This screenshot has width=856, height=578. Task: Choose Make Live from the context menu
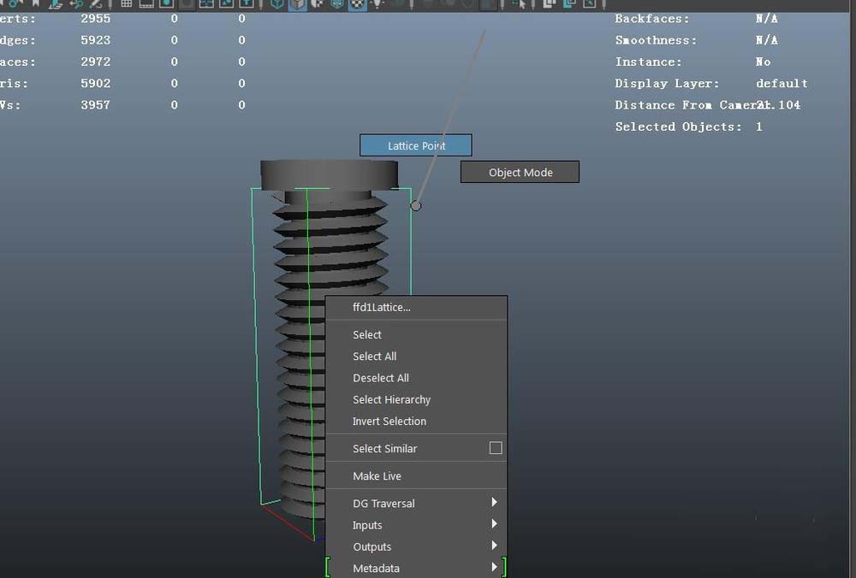pyautogui.click(x=416, y=476)
